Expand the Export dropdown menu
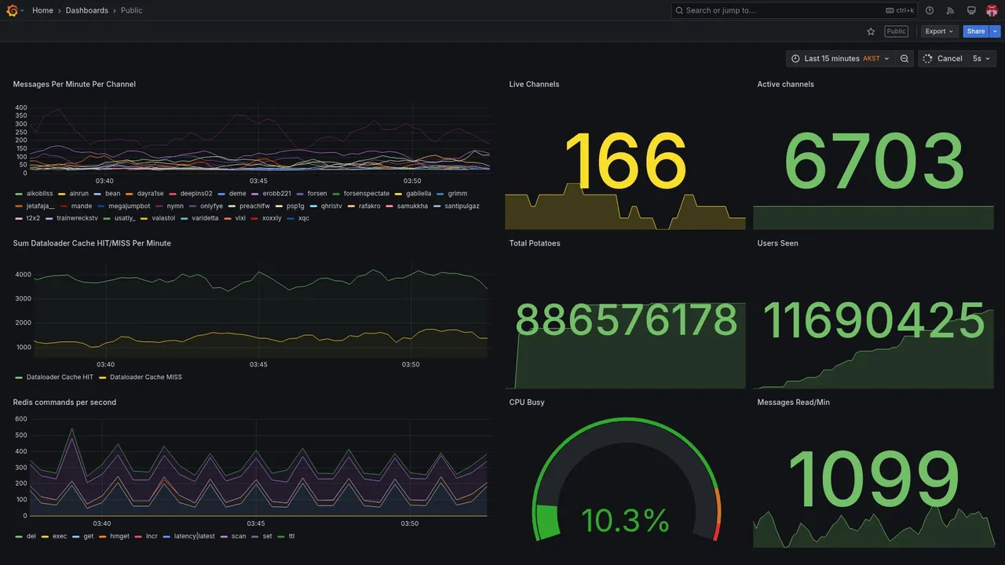 [x=939, y=31]
